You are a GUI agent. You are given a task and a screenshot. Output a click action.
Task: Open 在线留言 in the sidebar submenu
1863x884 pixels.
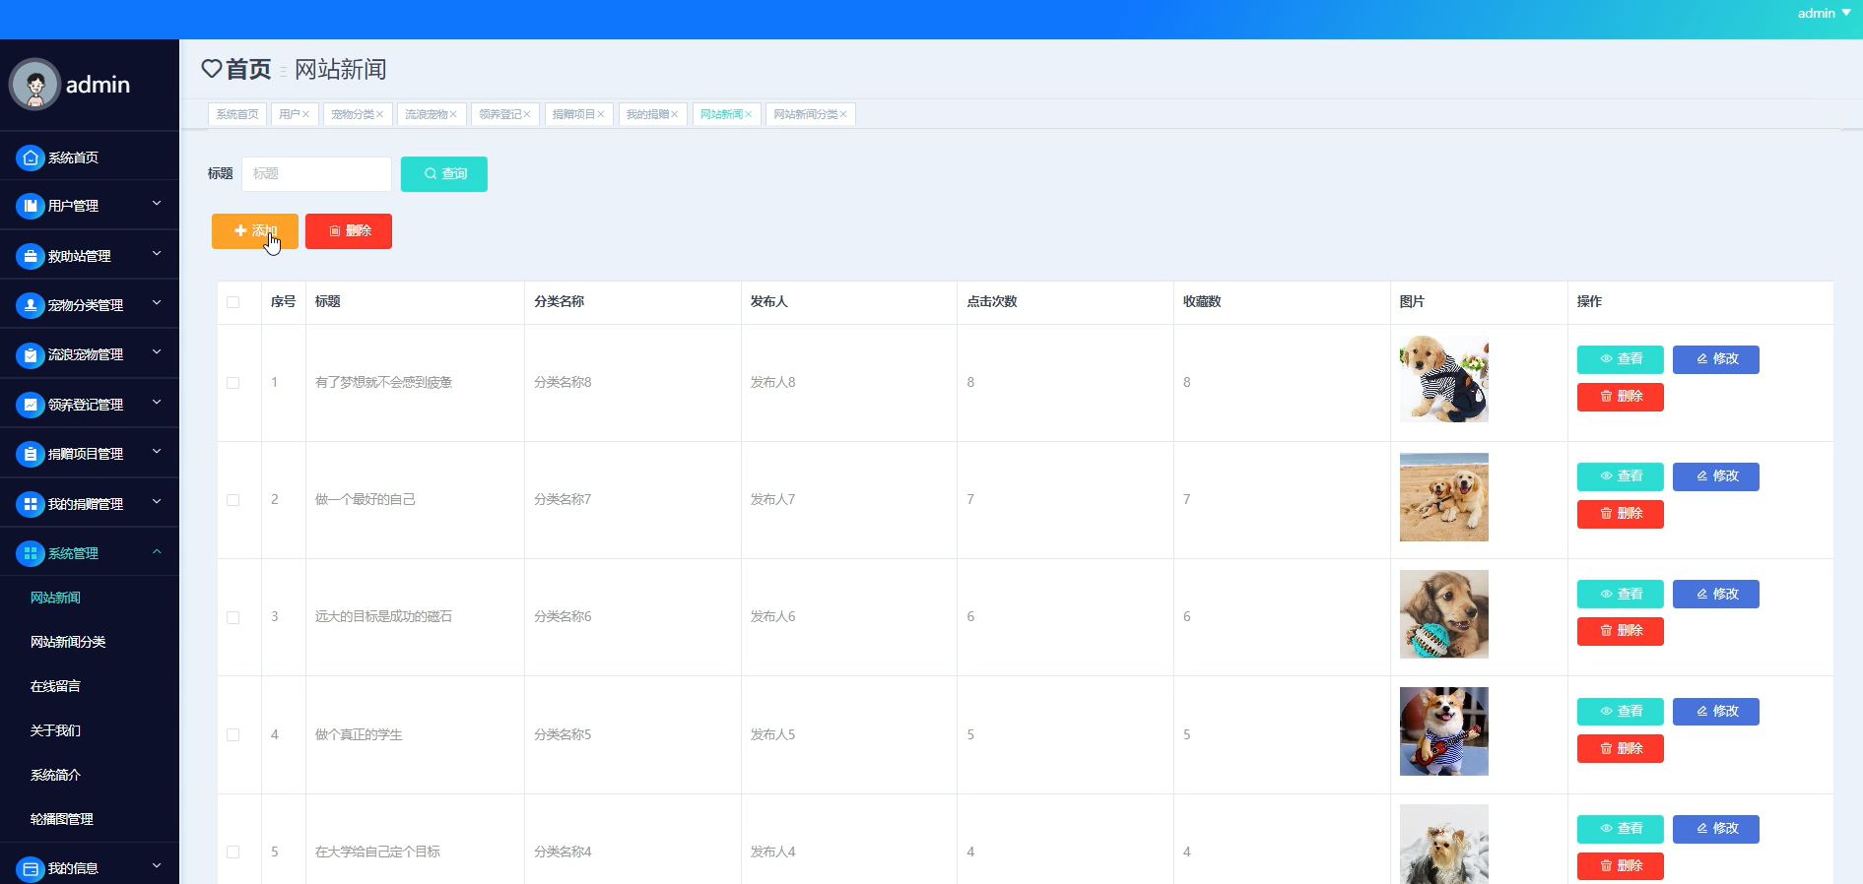(55, 686)
